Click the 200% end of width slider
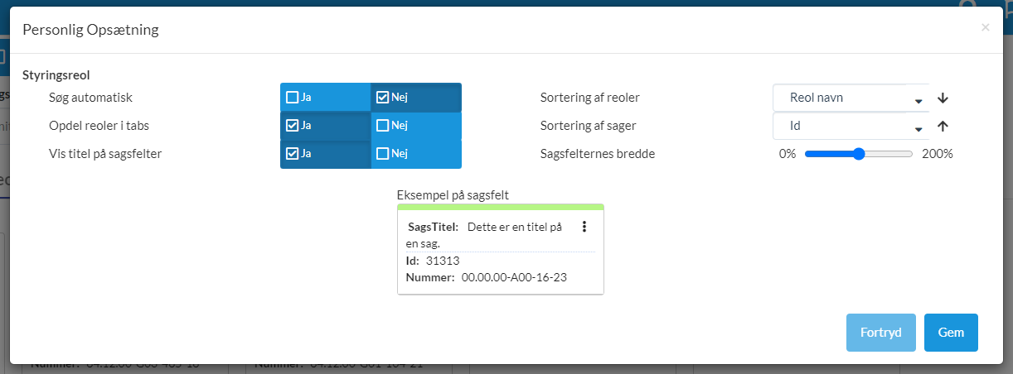 coord(911,154)
